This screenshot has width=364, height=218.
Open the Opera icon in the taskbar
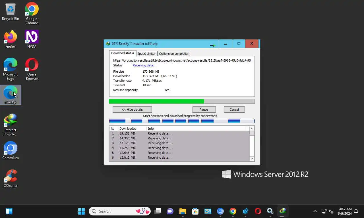point(258,211)
